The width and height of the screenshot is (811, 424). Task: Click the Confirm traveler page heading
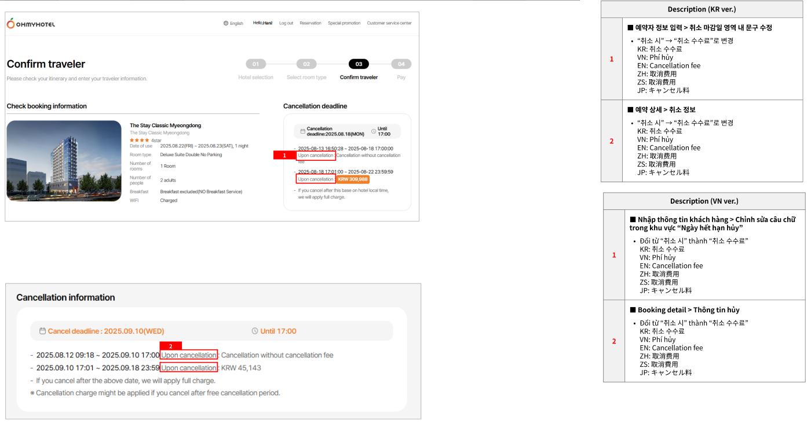pos(46,64)
